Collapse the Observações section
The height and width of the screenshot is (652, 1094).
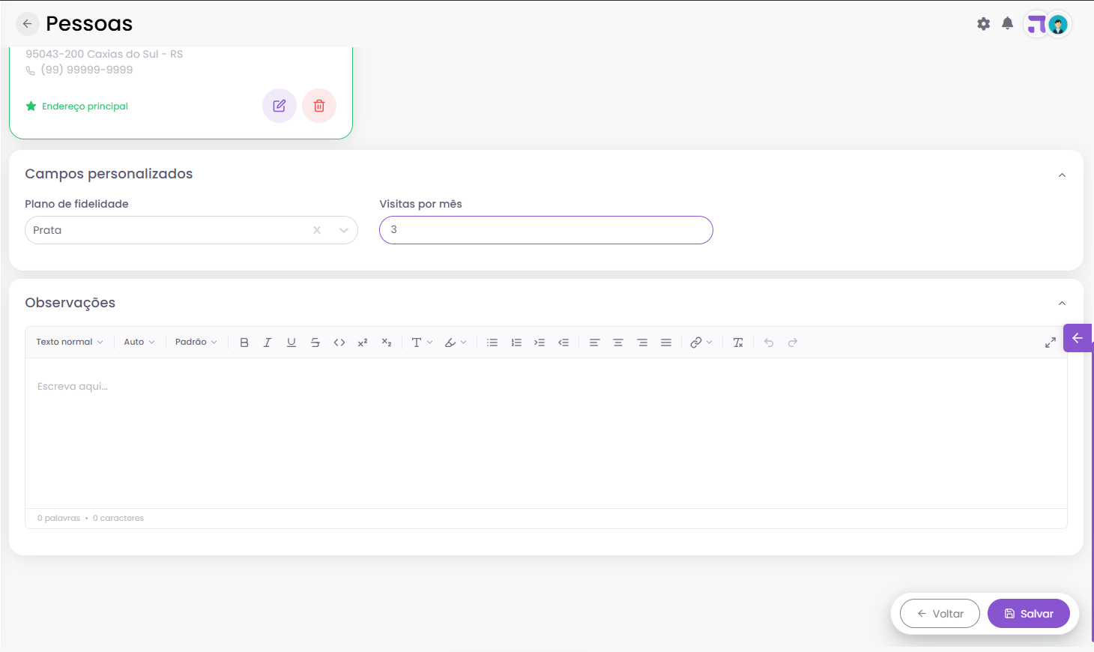[1062, 303]
